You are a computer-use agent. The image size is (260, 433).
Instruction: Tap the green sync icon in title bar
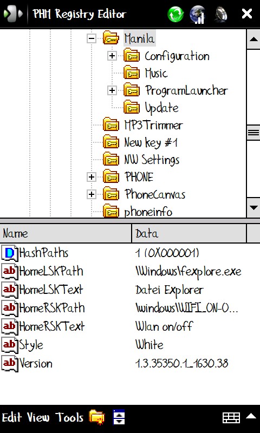tap(175, 14)
